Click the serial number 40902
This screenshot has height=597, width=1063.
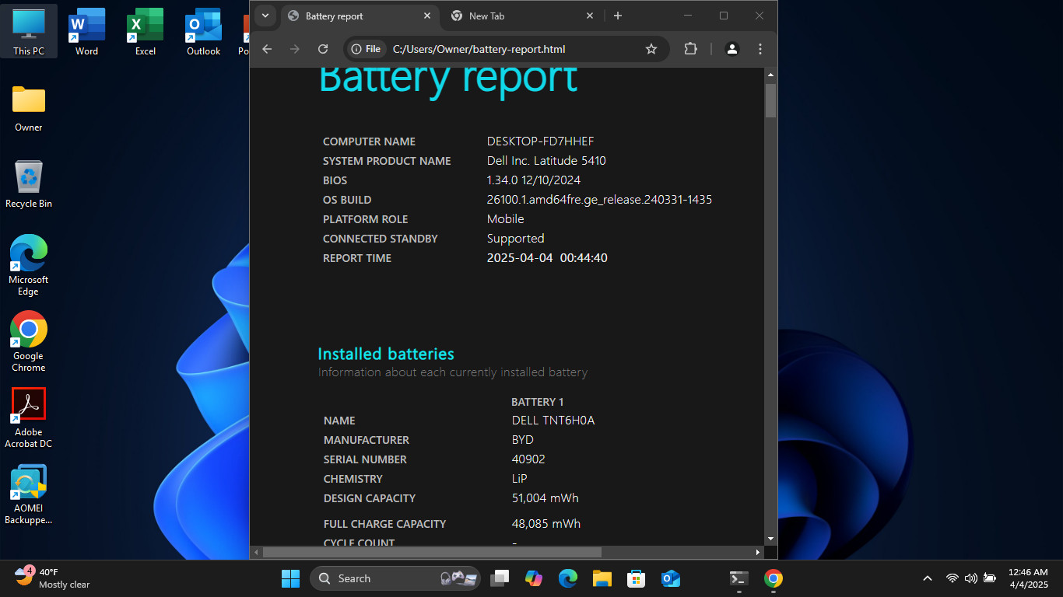tap(528, 459)
